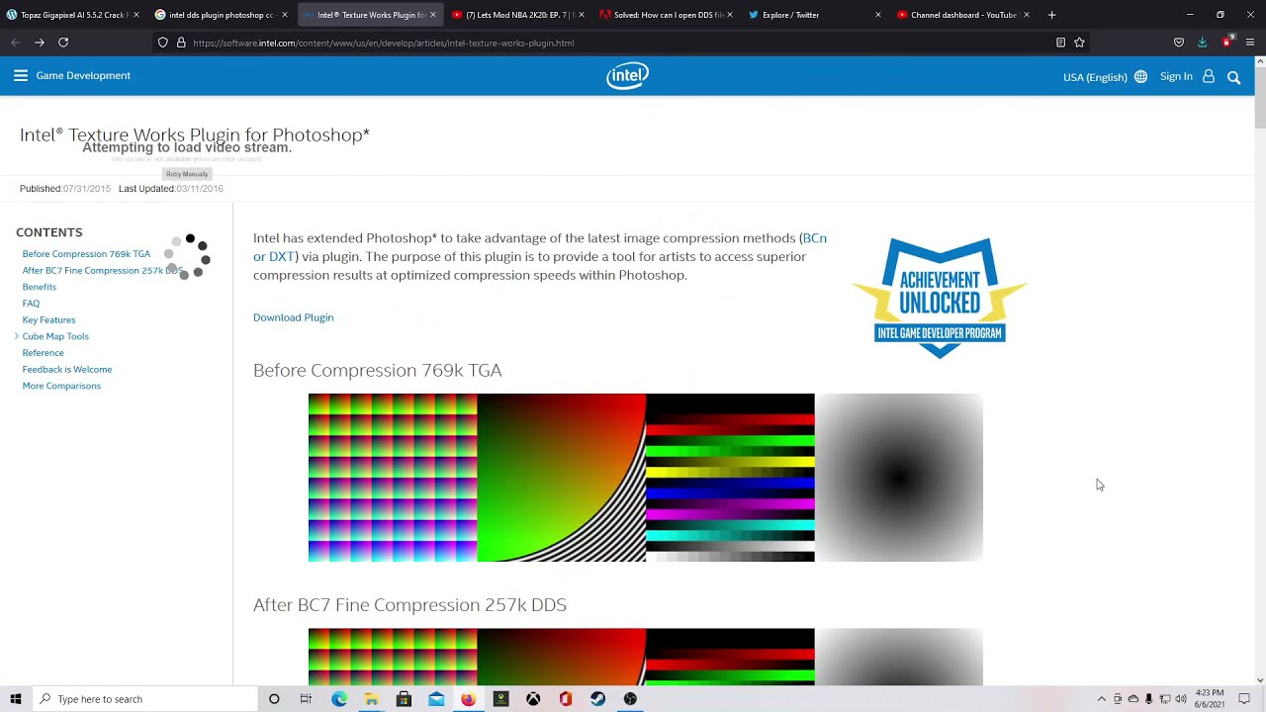Click the Intel logo in header
Image resolution: width=1266 pixels, height=712 pixels.
coord(628,76)
